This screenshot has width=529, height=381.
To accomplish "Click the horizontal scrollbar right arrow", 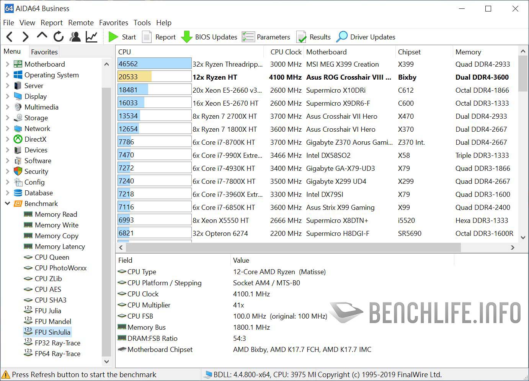I will point(513,248).
